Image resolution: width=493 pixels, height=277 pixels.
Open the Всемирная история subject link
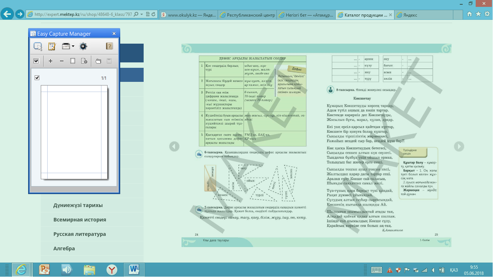point(80,220)
